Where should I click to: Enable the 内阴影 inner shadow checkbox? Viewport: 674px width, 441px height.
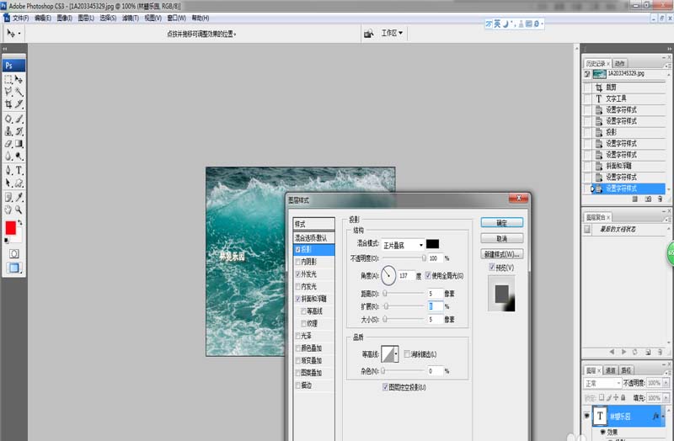[297, 262]
